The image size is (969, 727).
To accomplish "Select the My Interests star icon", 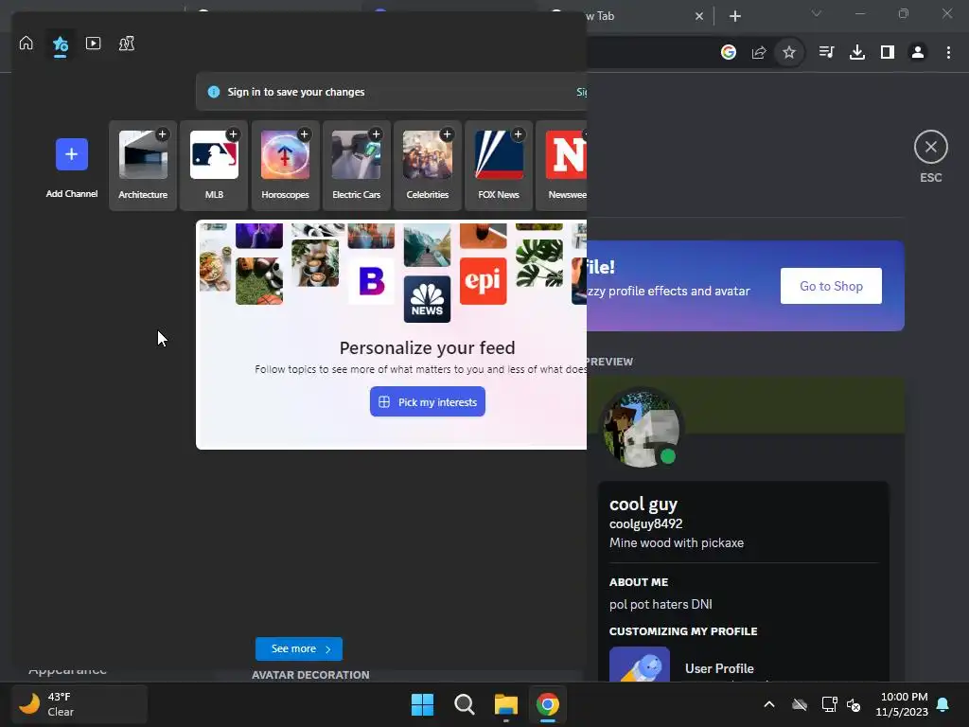I will pos(60,44).
